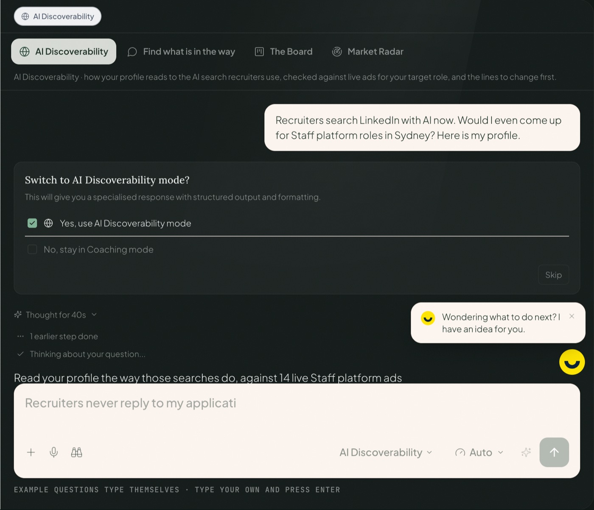
Task: Click the Skip button
Action: pyautogui.click(x=554, y=275)
